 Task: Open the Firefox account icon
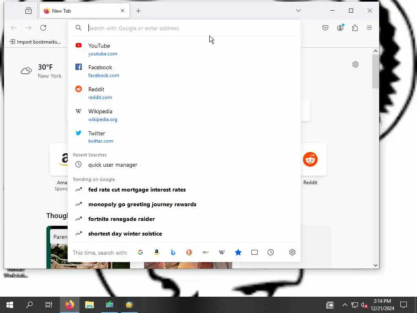(340, 28)
